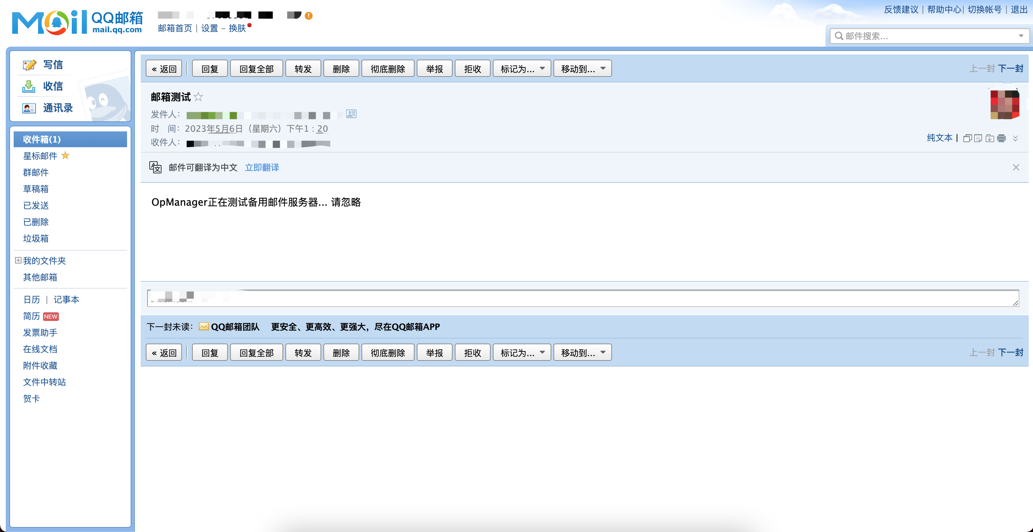Image resolution: width=1033 pixels, height=532 pixels.
Task: Click top 彻底删除 button
Action: (x=388, y=69)
